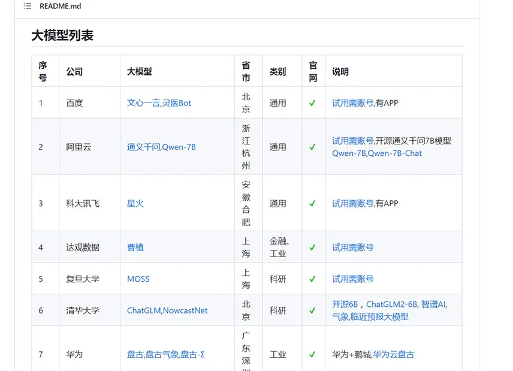This screenshot has height=371, width=513.
Task: Select the 复旦大学 company cell
Action: click(89, 279)
